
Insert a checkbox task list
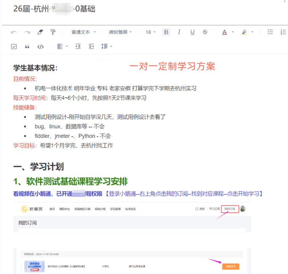click(x=14, y=46)
